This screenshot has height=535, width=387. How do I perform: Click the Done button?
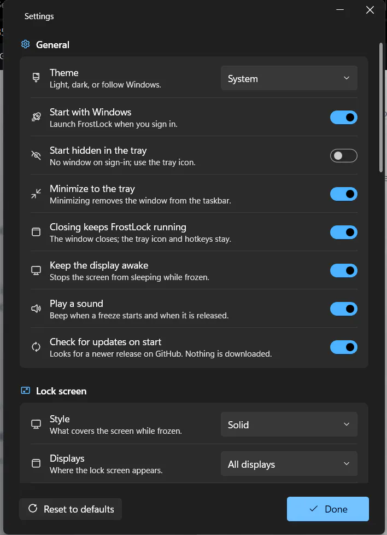(x=327, y=509)
